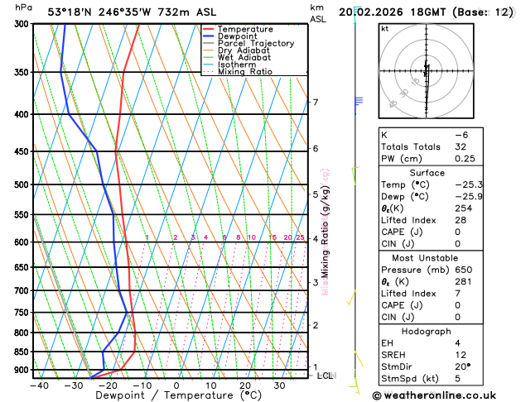Image resolution: width=521 pixels, height=402 pixels.
Task: Click the 850 hPa pressure axis label
Action: 23,352
